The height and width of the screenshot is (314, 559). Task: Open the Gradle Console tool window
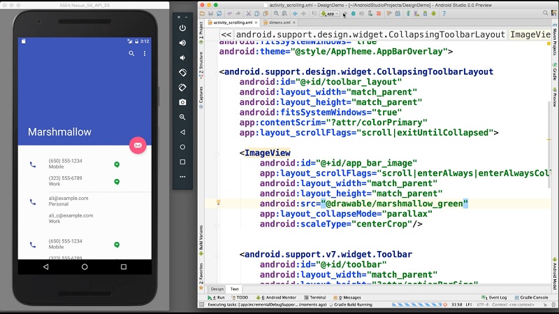pyautogui.click(x=531, y=297)
